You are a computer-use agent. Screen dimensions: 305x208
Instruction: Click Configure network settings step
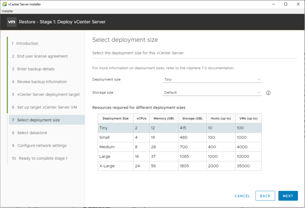[39, 145]
